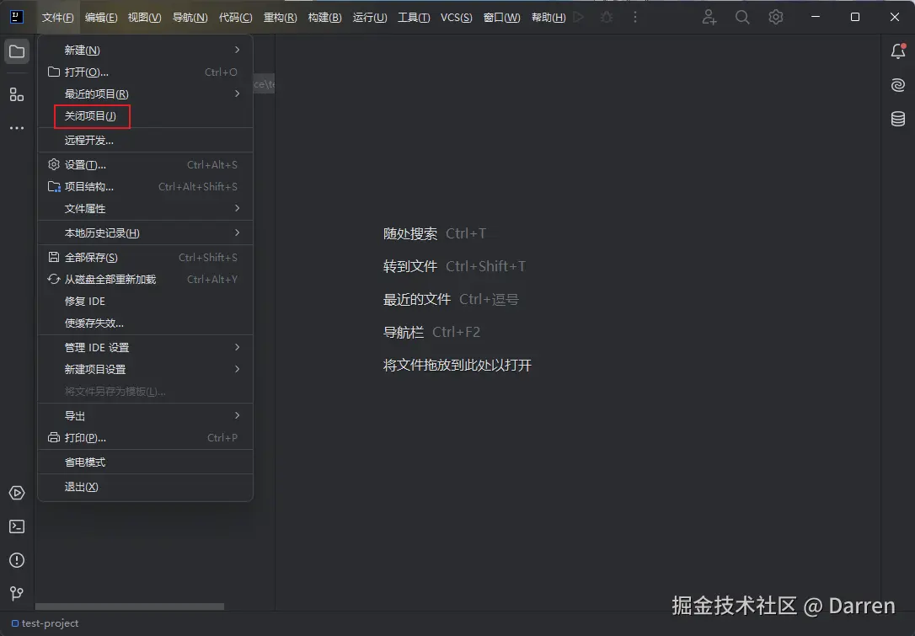Expand the 新建(N) submenu arrow
Viewport: 915px width, 636px height.
237,50
